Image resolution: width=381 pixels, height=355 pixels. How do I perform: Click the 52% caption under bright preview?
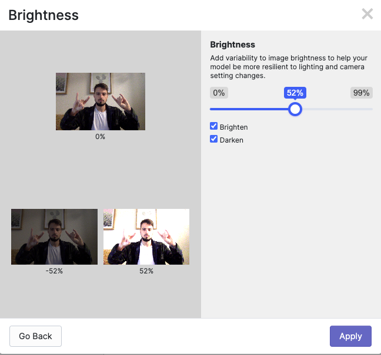[x=146, y=271]
